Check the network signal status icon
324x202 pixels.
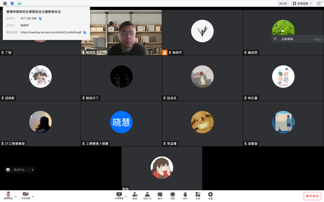pyautogui.click(x=19, y=4)
